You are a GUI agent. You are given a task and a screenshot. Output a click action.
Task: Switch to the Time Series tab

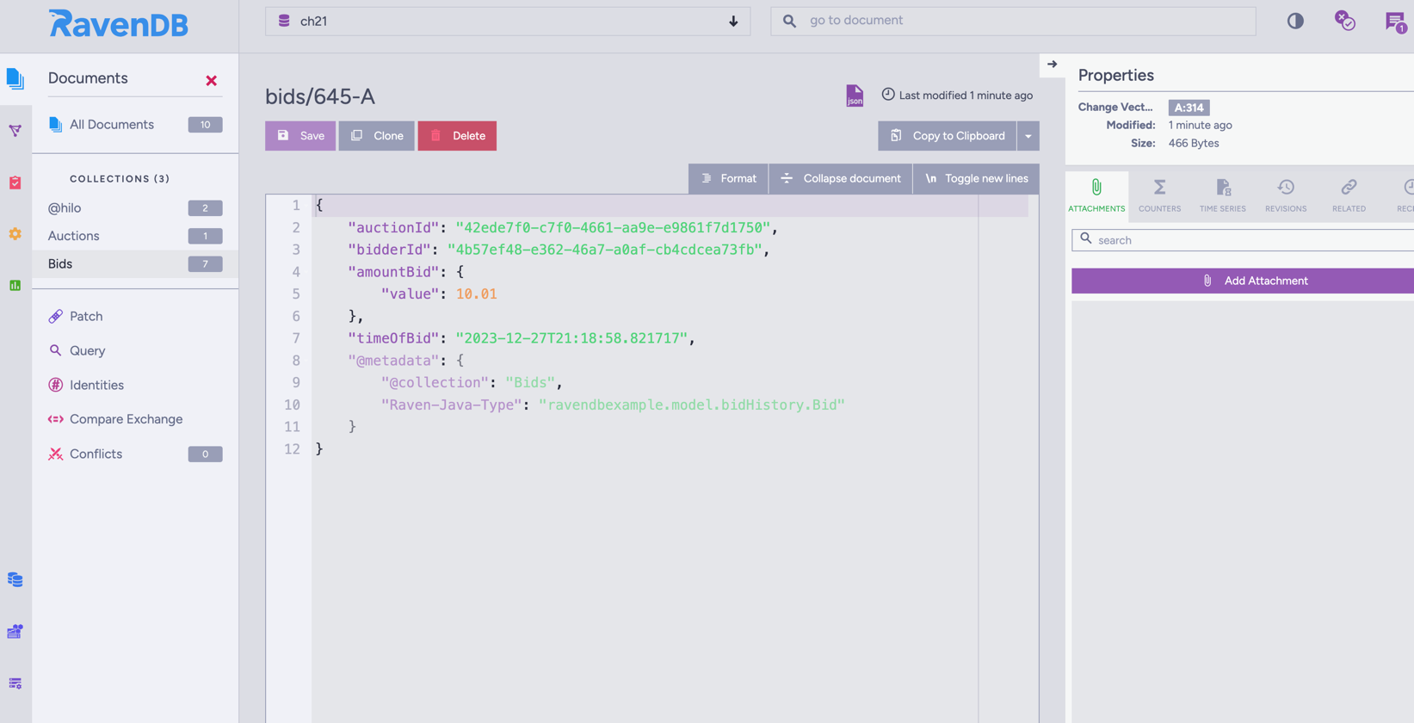(1223, 195)
